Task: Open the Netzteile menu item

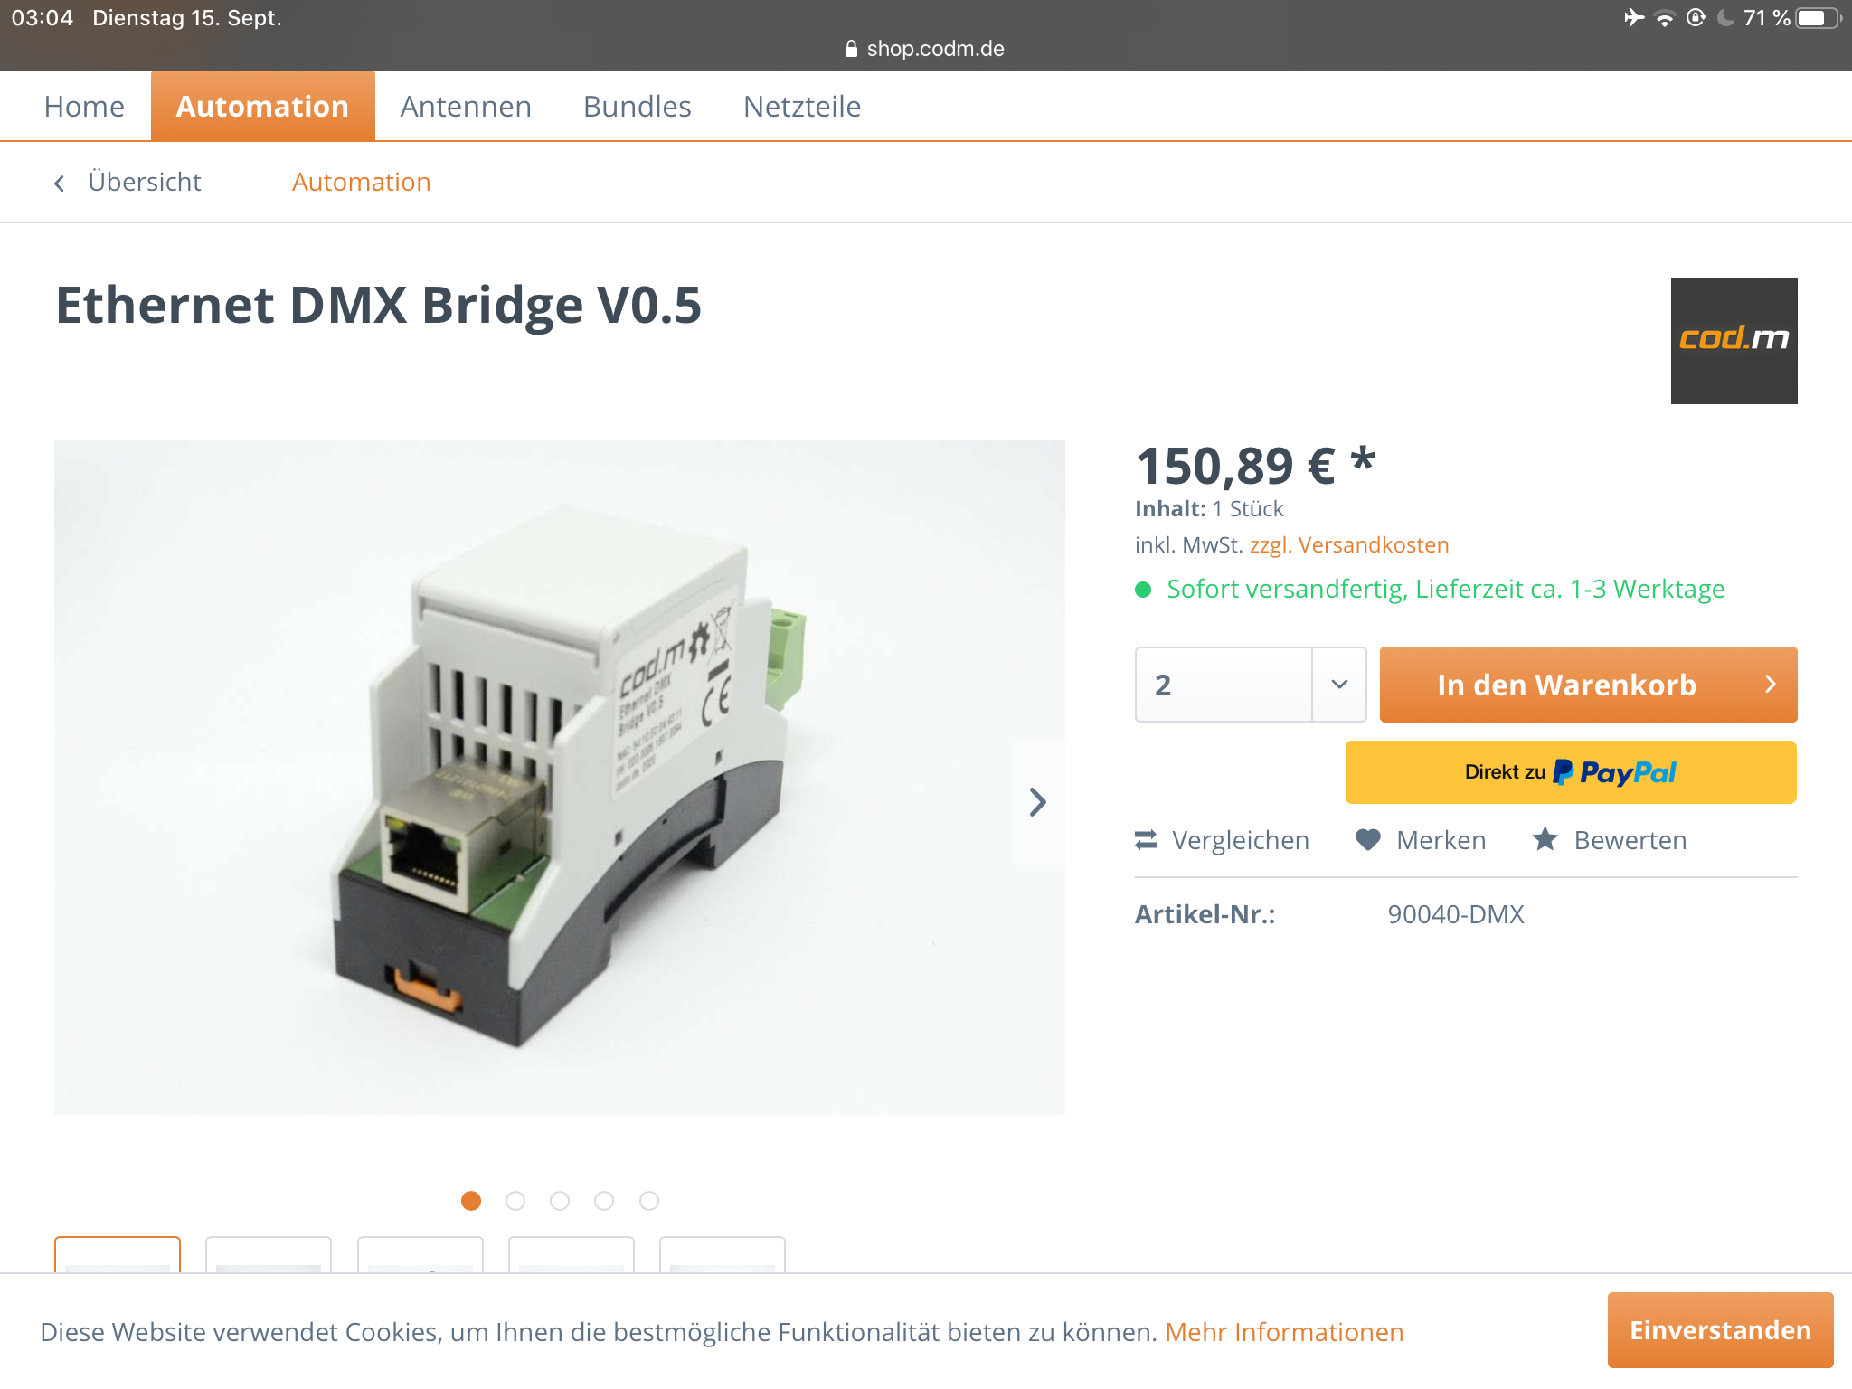Action: coord(802,107)
